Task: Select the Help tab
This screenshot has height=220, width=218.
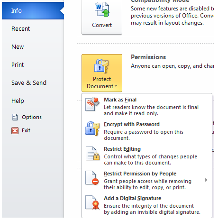Action: tap(18, 101)
